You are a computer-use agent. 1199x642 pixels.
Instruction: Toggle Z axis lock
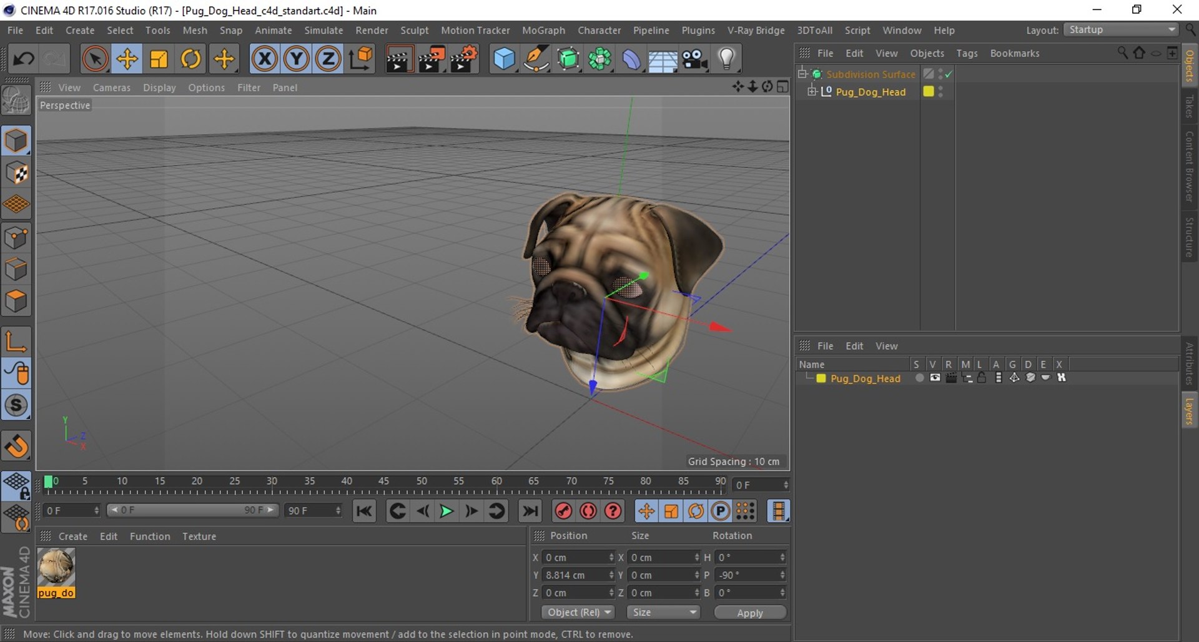[328, 59]
